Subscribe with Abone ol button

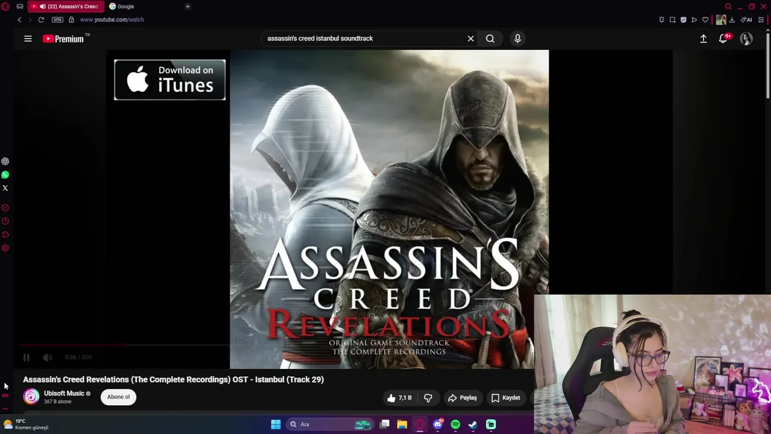pos(119,397)
